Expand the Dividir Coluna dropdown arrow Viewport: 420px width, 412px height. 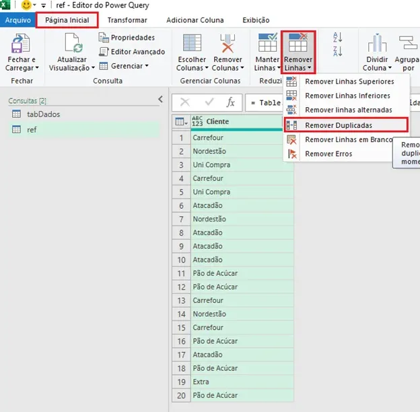(390, 68)
